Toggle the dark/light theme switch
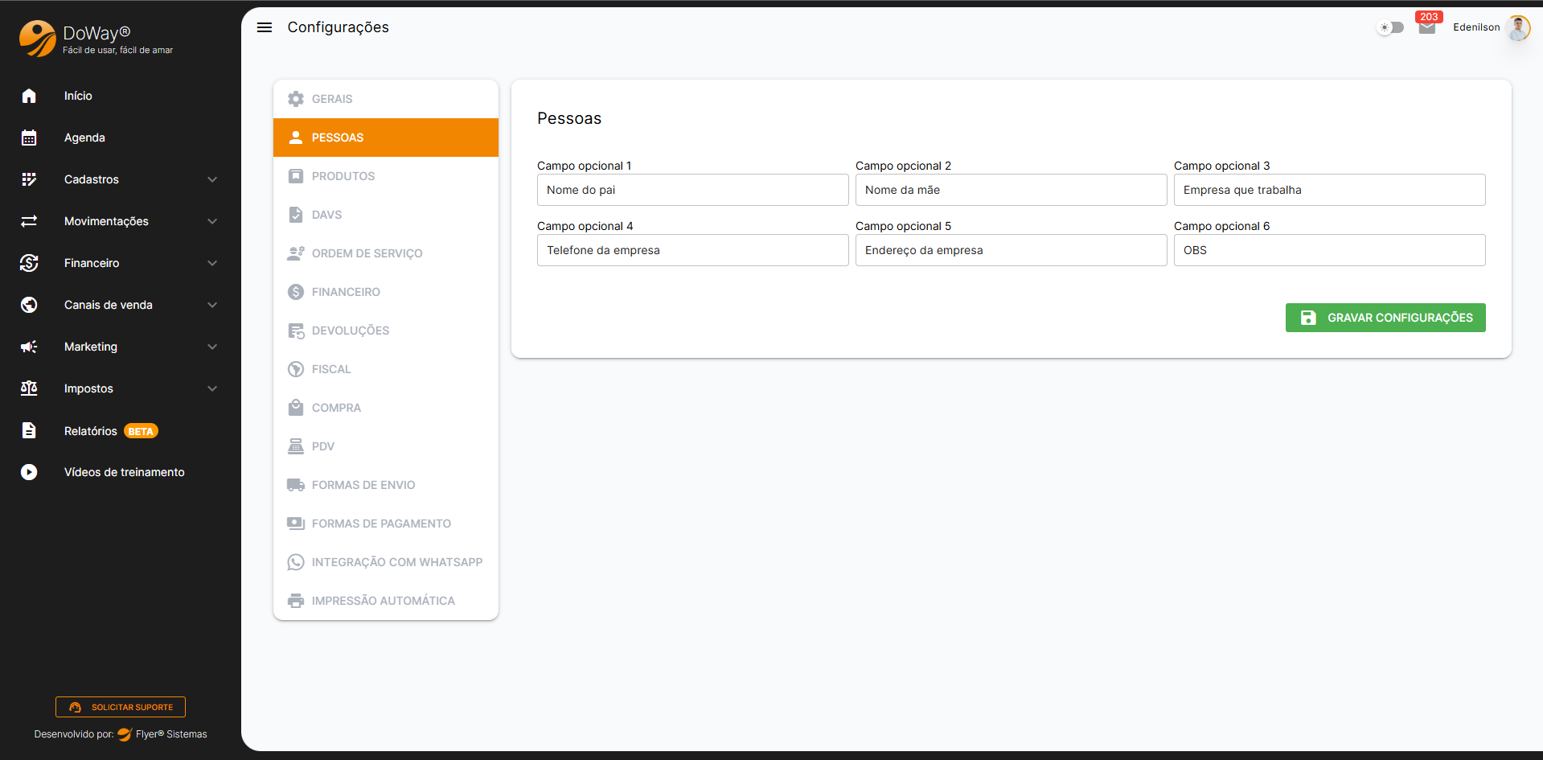1543x760 pixels. pyautogui.click(x=1390, y=27)
